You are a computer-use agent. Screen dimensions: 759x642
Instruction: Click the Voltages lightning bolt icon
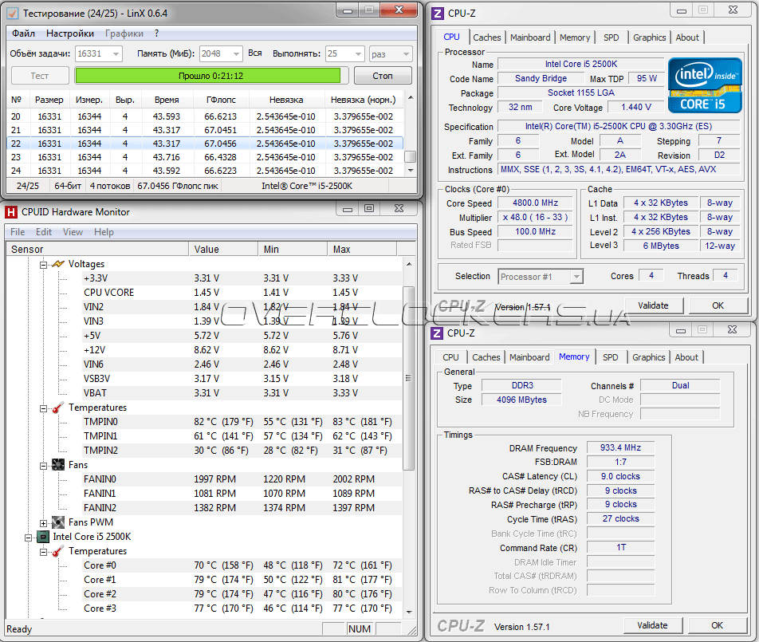[x=57, y=264]
